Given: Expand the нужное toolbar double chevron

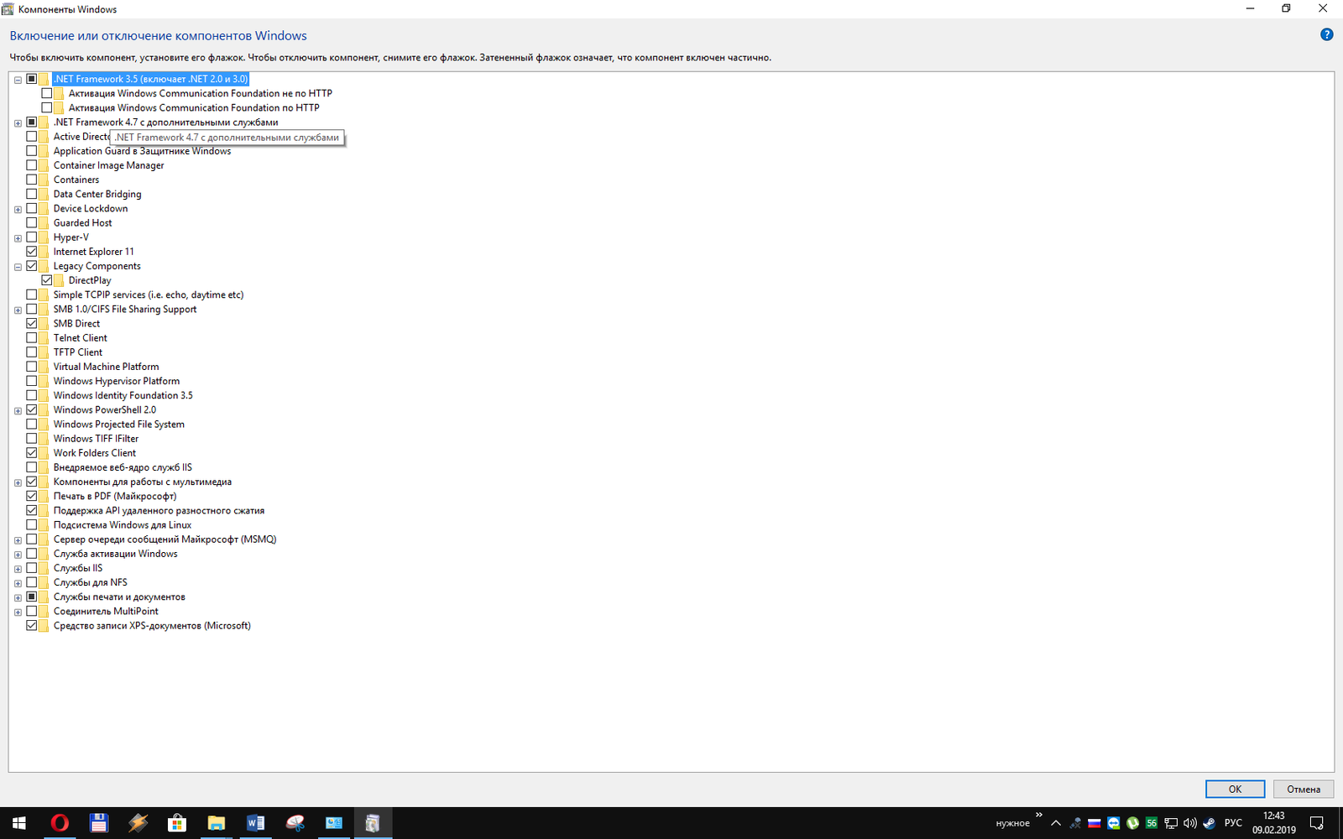Looking at the screenshot, I should coord(1039,815).
